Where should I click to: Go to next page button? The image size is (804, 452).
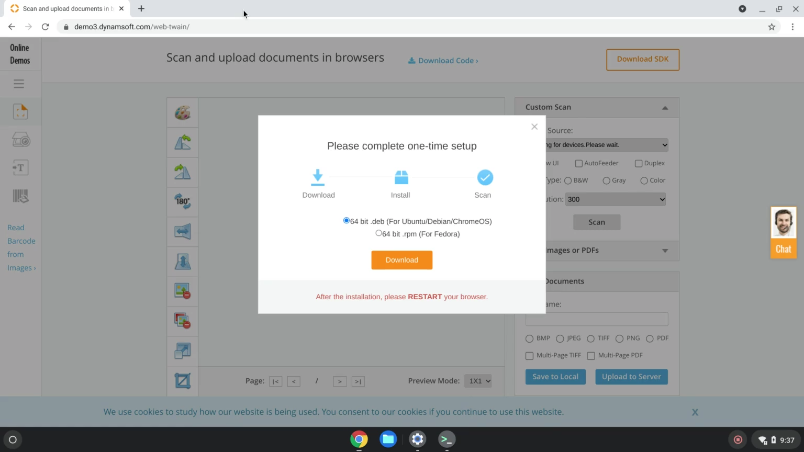click(x=340, y=381)
